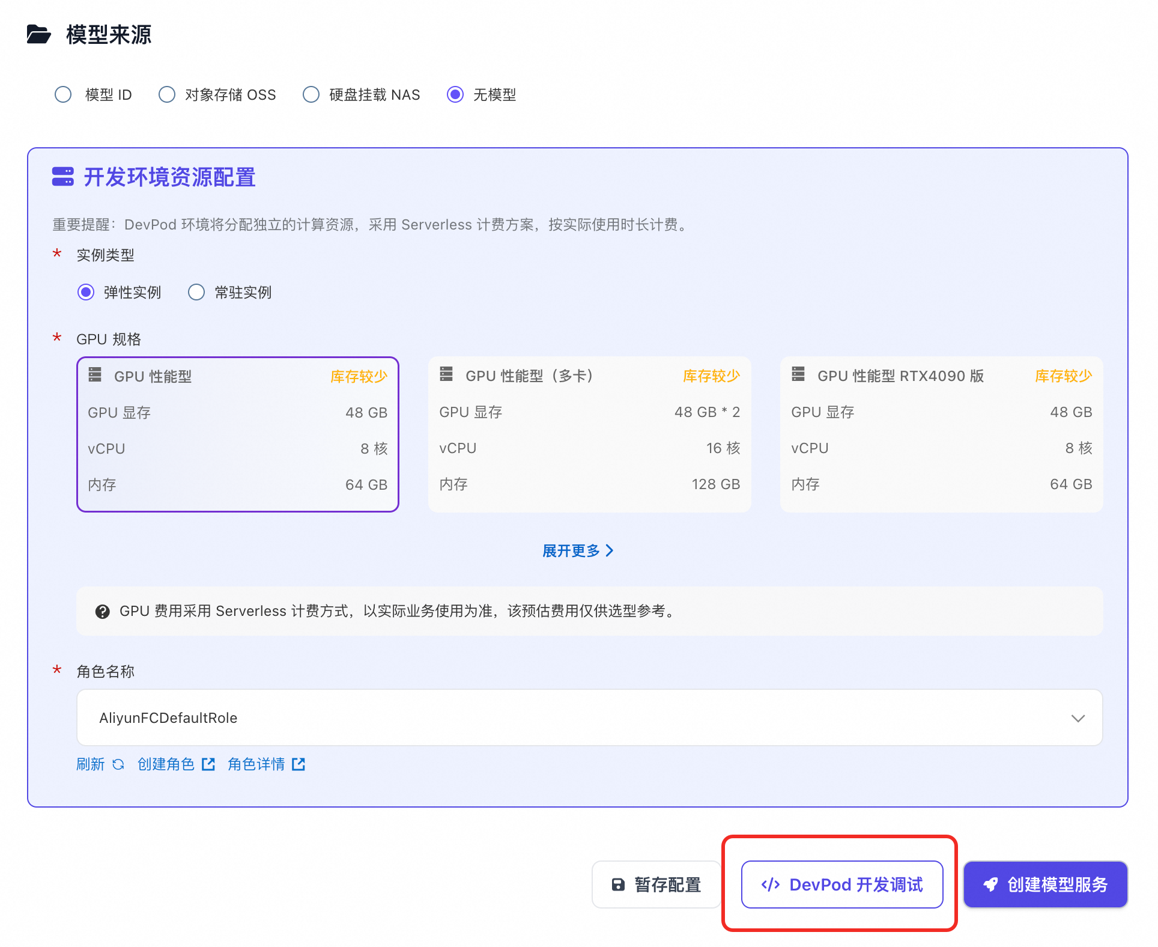Image resolution: width=1158 pixels, height=947 pixels.
Task: Click external link icon beside 创建角色
Action: click(208, 764)
